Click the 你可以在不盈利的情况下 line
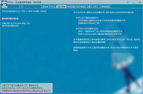This screenshot has width=143, height=94. tap(87, 18)
